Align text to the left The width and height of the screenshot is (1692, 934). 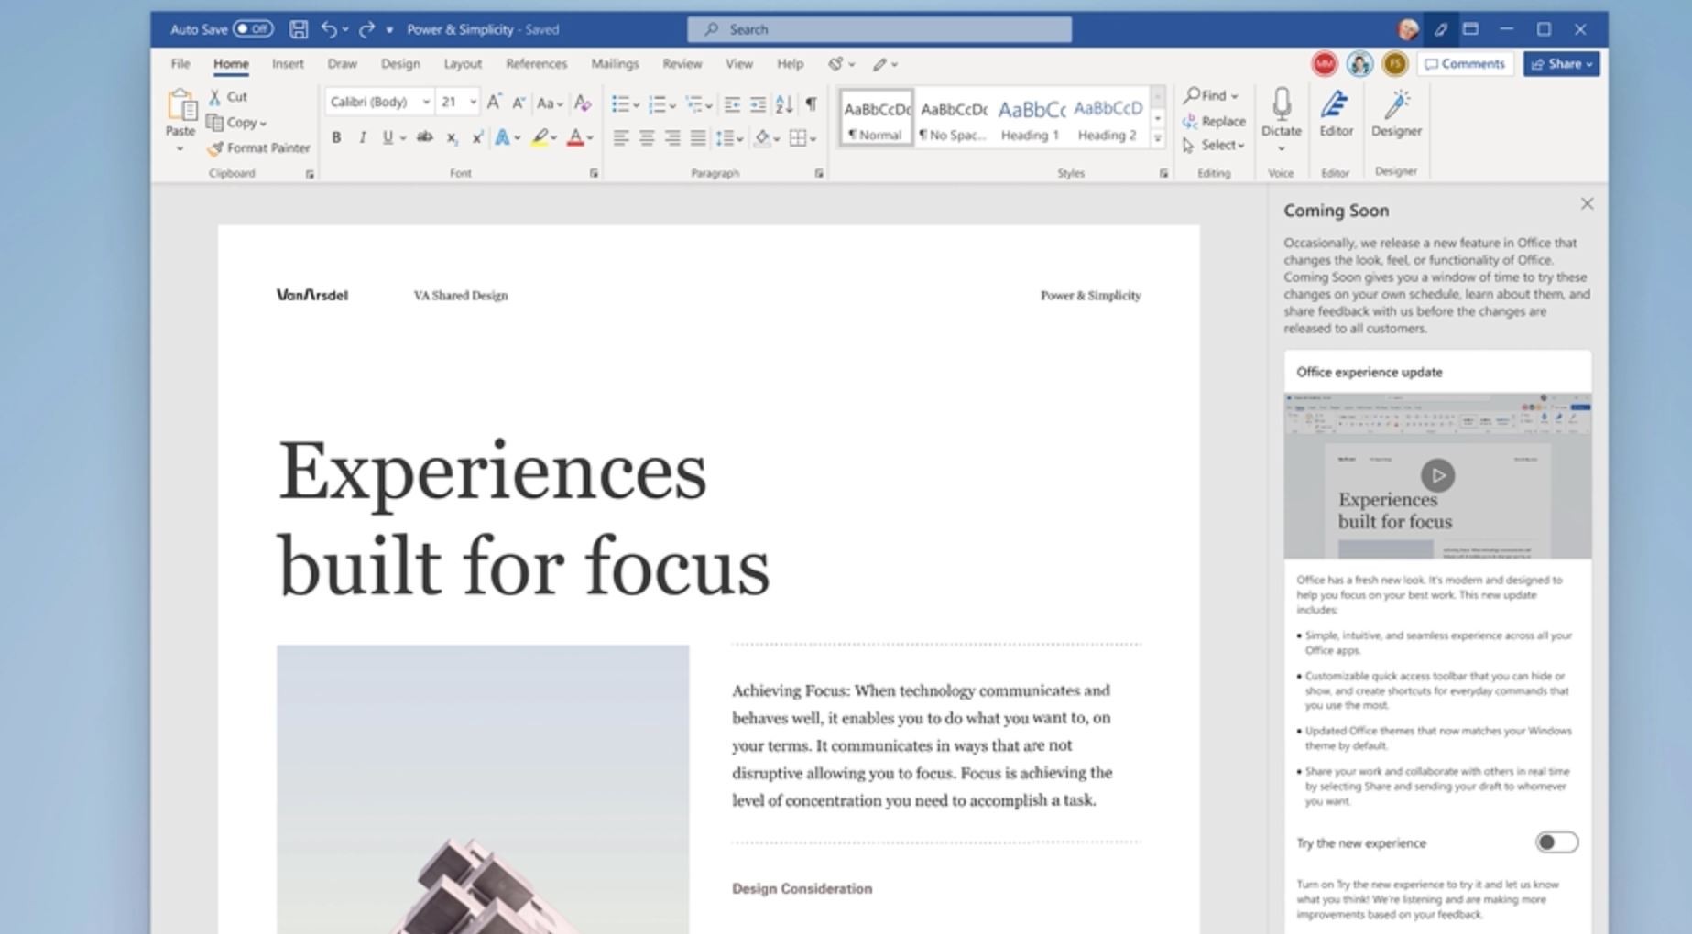[x=620, y=137]
